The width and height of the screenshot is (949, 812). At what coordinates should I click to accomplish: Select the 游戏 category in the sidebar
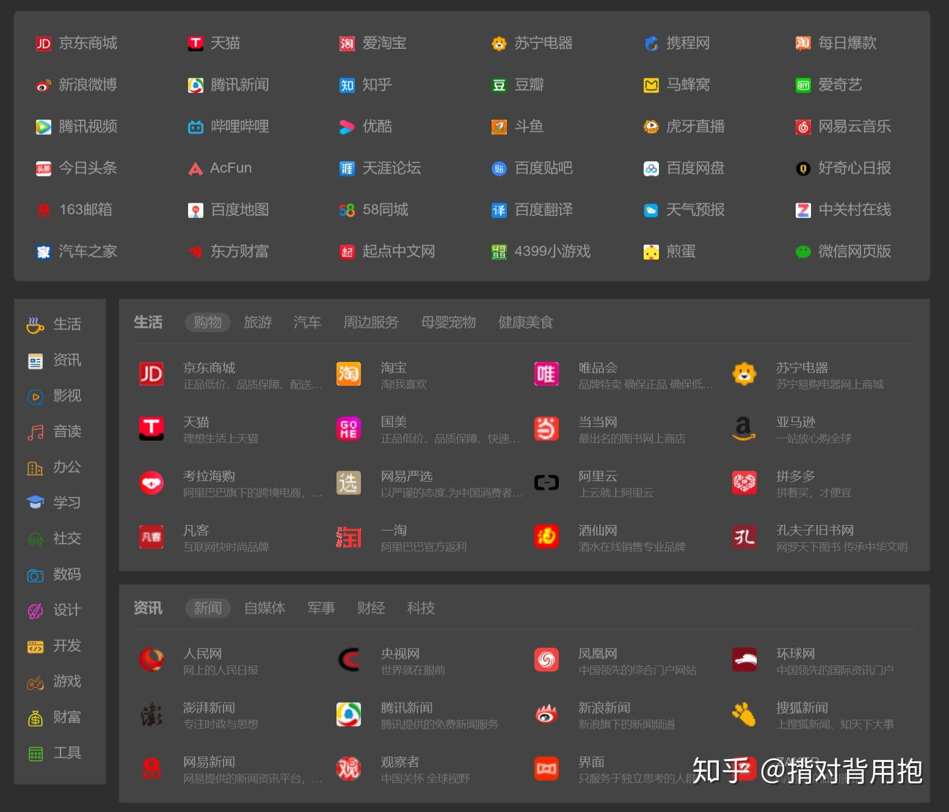point(59,682)
